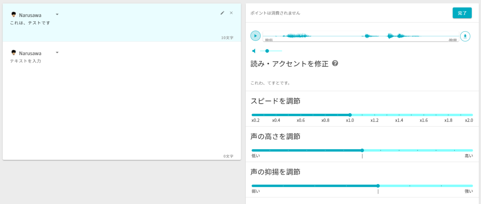Click the 完了 button
The height and width of the screenshot is (204, 481).
pos(462,13)
